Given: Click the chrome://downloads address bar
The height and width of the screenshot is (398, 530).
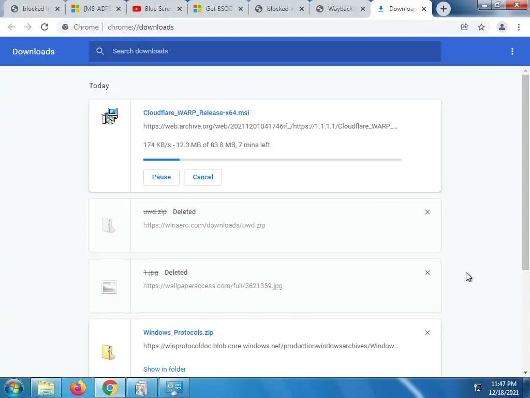Looking at the screenshot, I should (259, 27).
